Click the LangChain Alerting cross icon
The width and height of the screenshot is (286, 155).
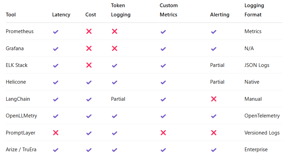tap(214, 99)
